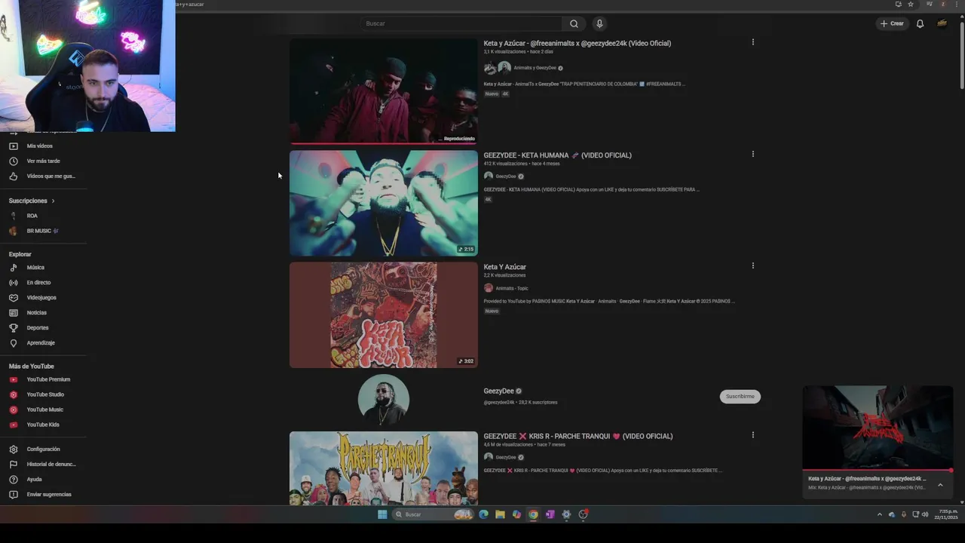This screenshot has width=965, height=543.
Task: Open the Keta Y Azúcar topic title
Action: point(504,267)
